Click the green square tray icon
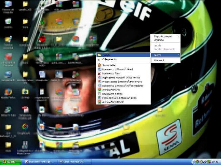221x165 pixels. [x=208, y=162]
